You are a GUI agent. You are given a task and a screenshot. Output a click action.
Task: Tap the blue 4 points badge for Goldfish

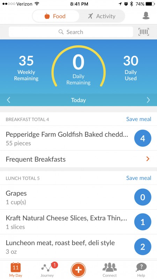click(x=143, y=138)
